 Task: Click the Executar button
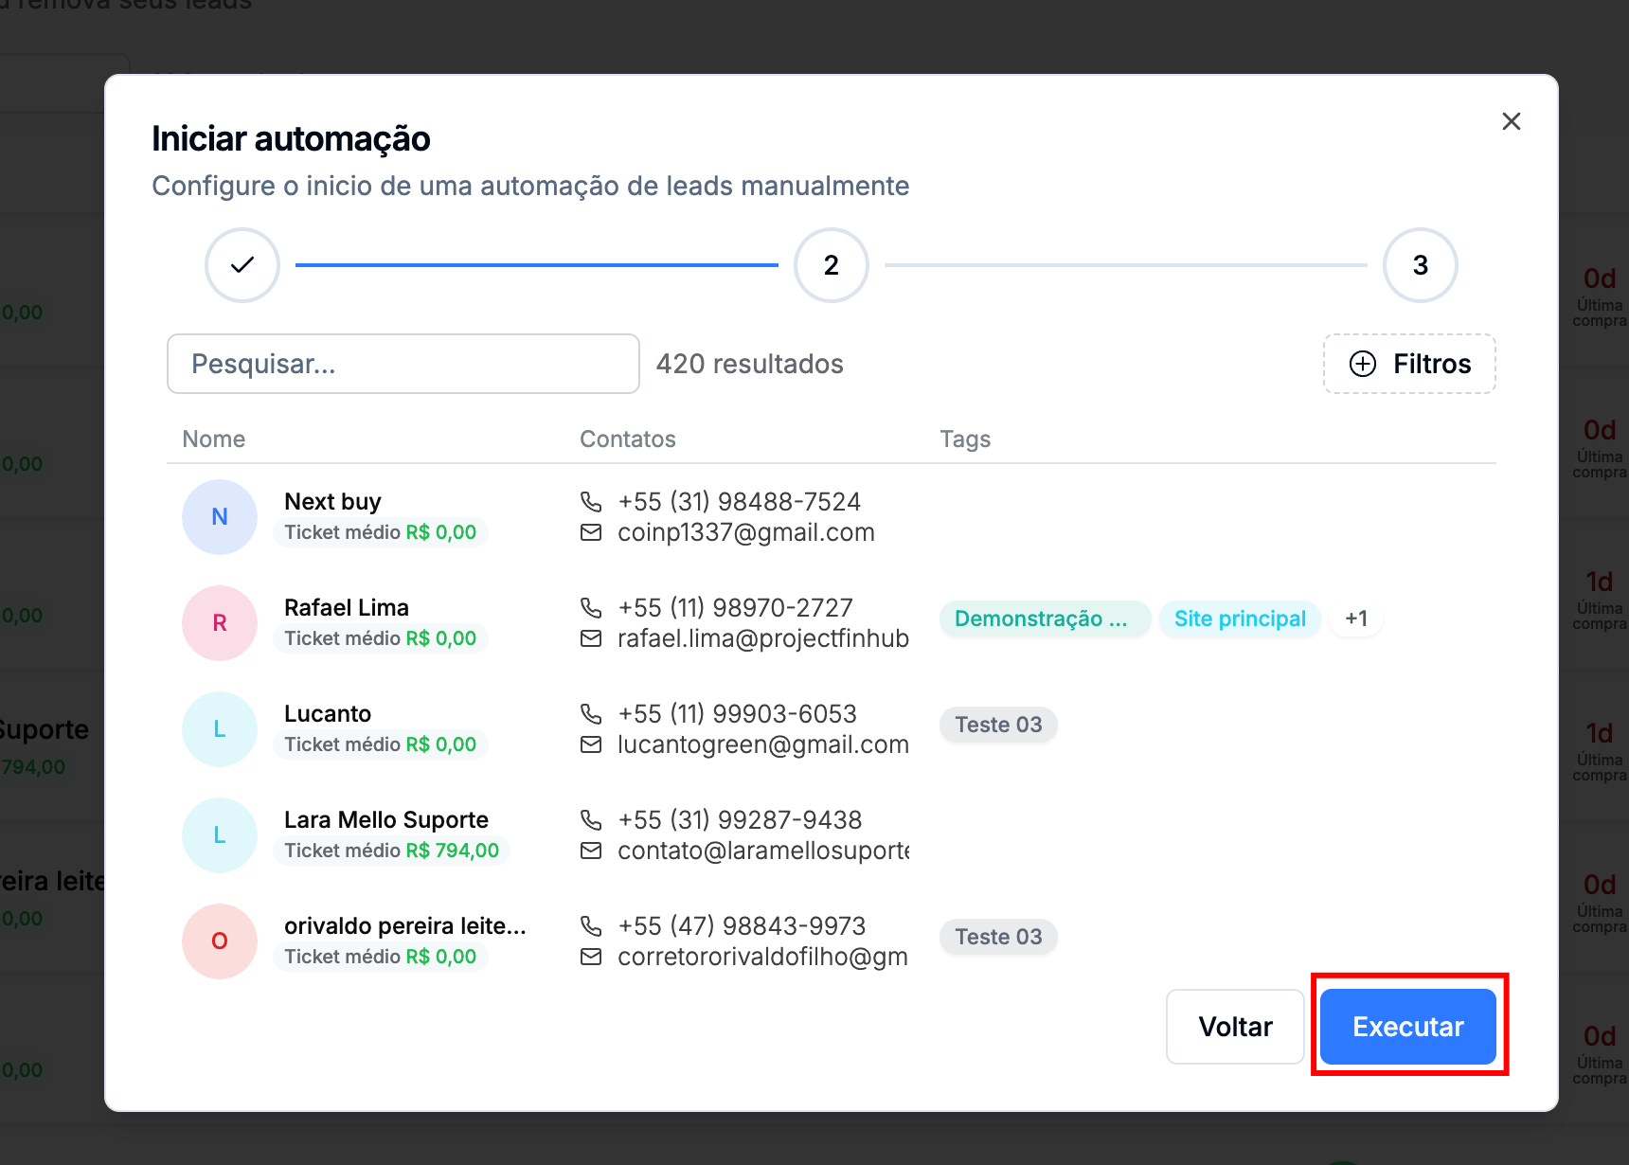point(1408,1027)
